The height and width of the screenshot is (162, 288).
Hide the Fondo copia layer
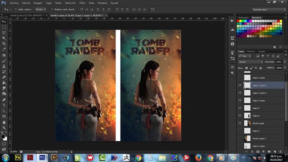[x=240, y=123]
